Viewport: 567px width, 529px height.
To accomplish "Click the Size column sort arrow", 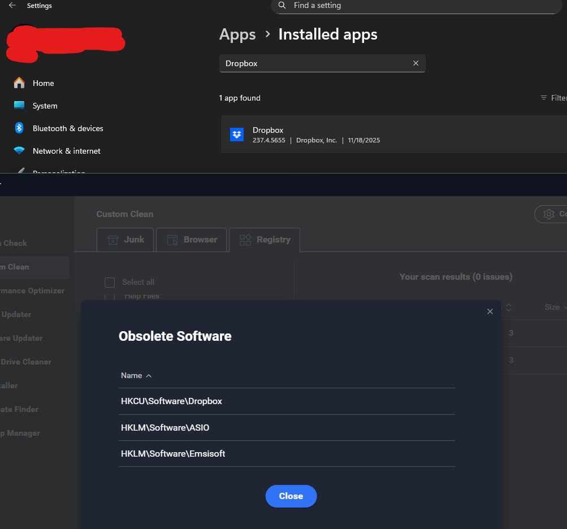I will [x=565, y=307].
